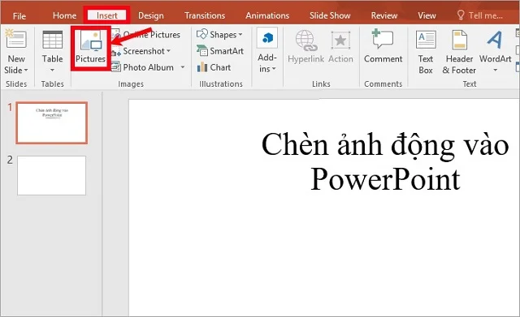
Task: Open the File tab
Action: [x=19, y=16]
